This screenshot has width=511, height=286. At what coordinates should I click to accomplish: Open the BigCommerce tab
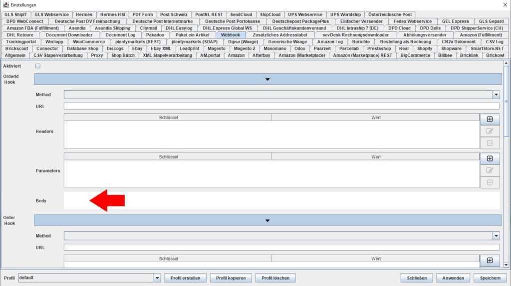416,55
